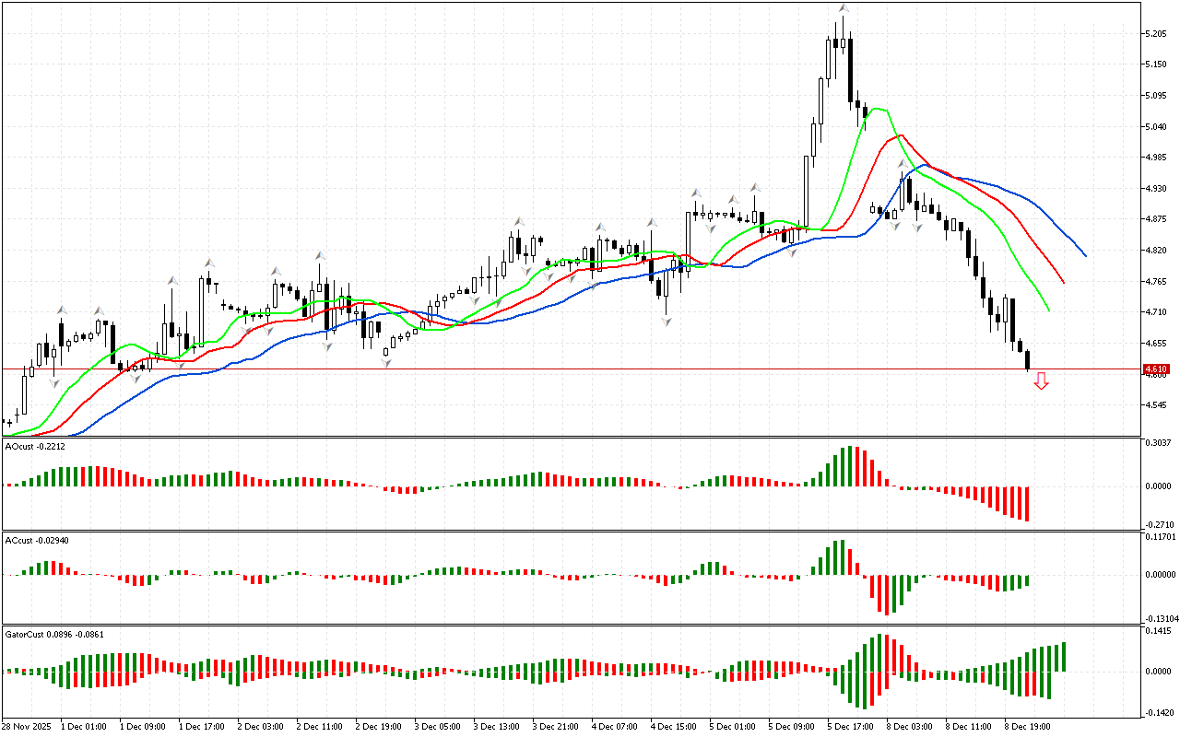Click the up fractal arrow above the highest candle

844,8
